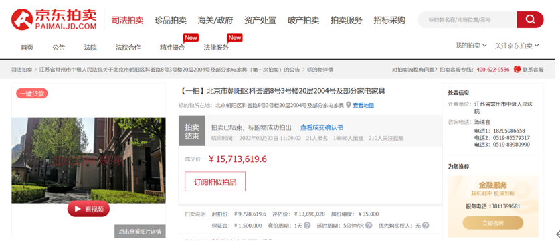
Task: Open the 法律服务 menu item
Action: [x=216, y=47]
